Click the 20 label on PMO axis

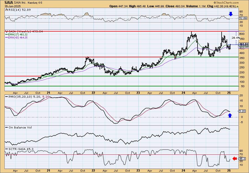point(241,95)
